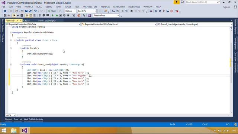Click the black stop square icon
This screenshot has height=134, width=238.
68,16
